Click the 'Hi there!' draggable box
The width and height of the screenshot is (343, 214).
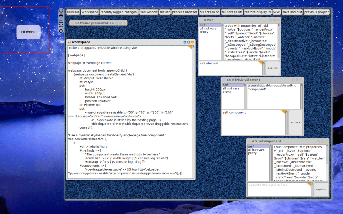point(29,32)
